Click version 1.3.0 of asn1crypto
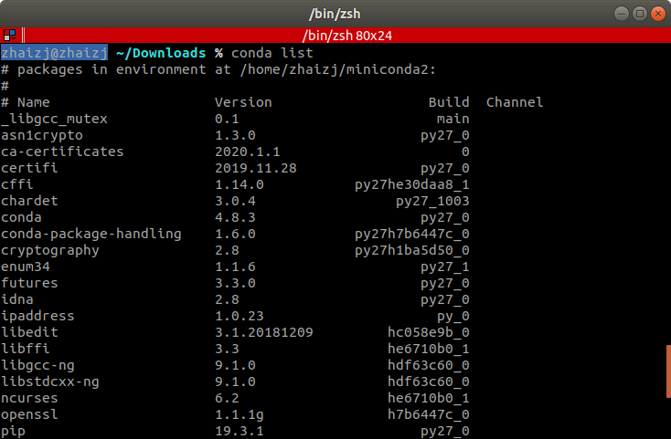 (x=235, y=135)
